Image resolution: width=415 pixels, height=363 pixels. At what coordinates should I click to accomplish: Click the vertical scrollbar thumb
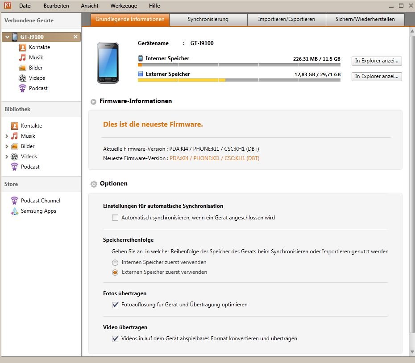412,184
